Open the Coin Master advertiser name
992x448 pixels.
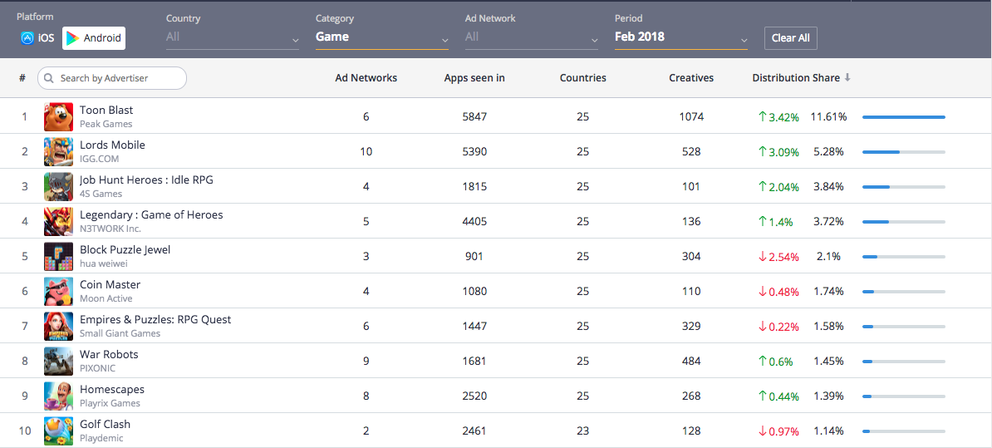click(x=110, y=285)
